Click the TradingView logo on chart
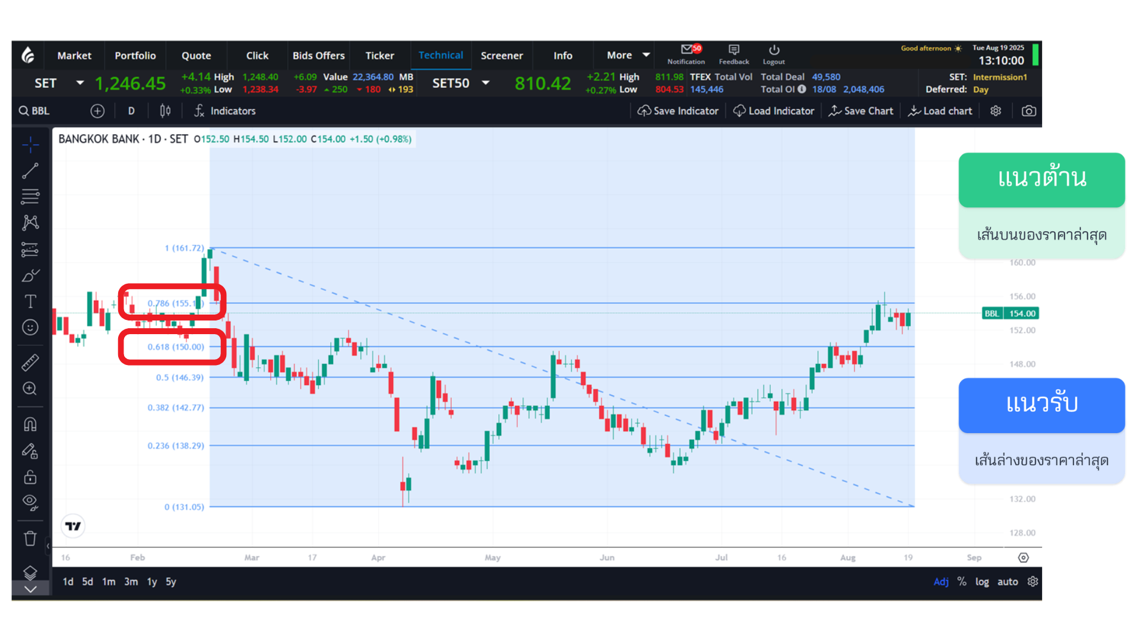The width and height of the screenshot is (1140, 641). (x=73, y=526)
